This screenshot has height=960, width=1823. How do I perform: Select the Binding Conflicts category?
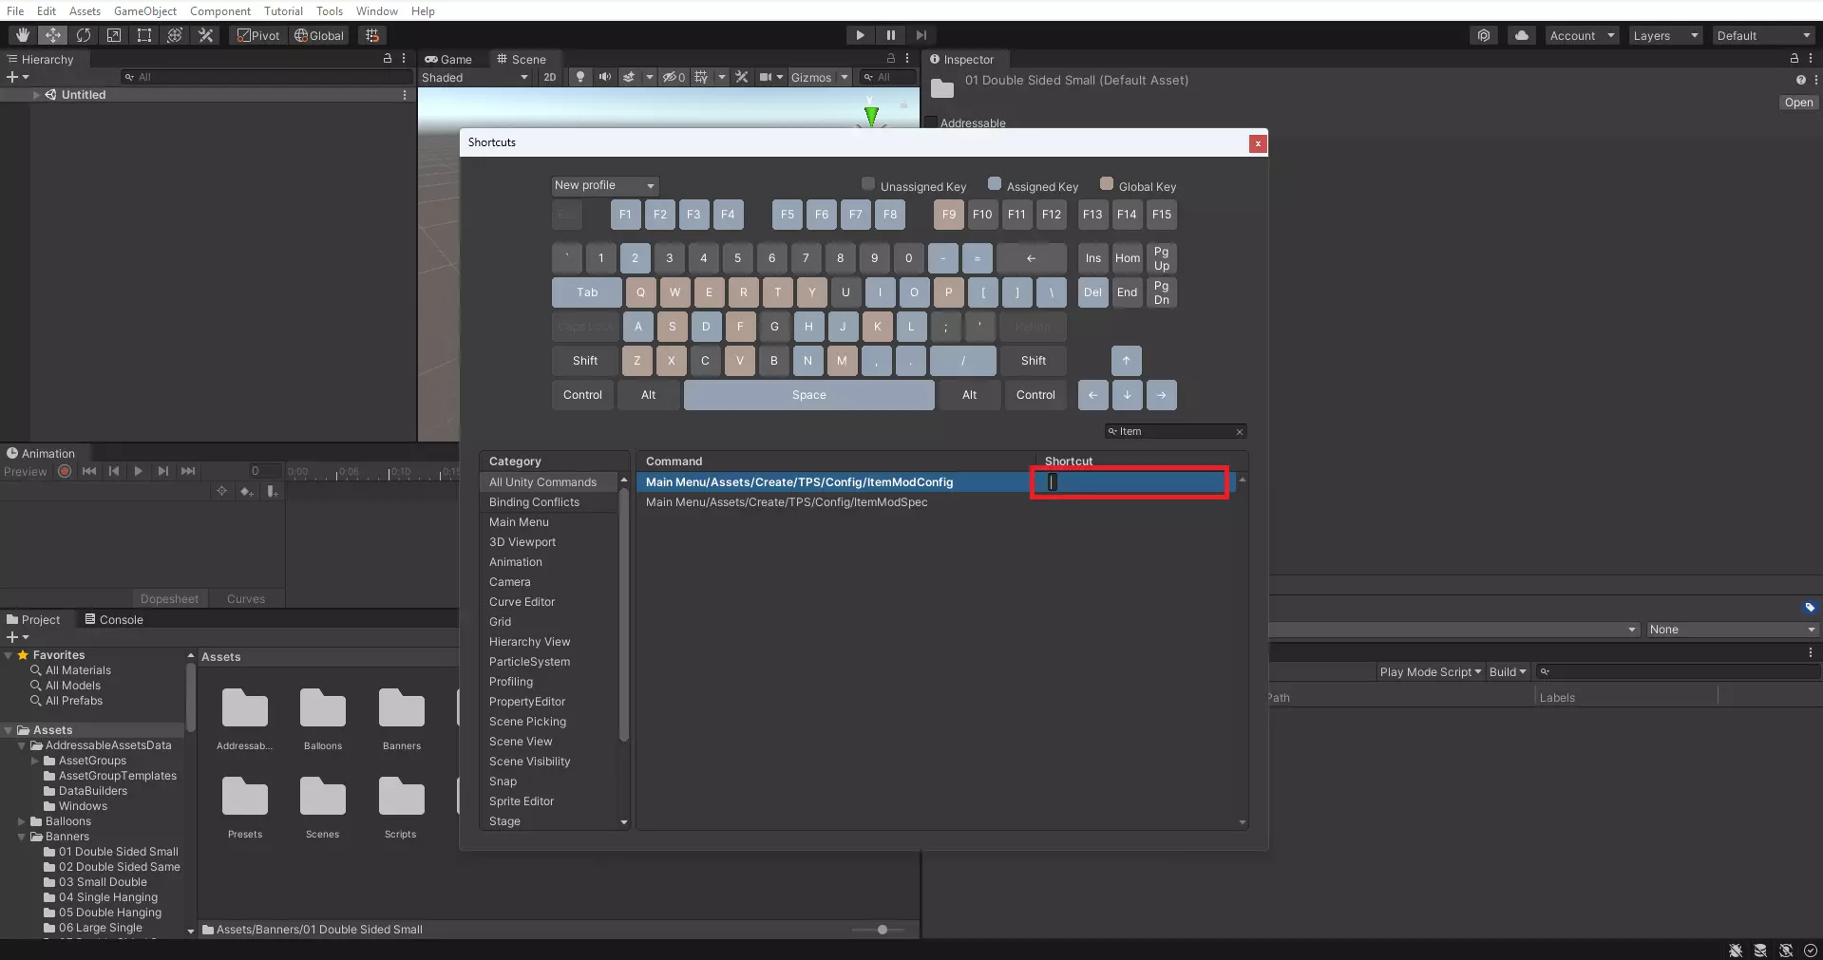(534, 502)
